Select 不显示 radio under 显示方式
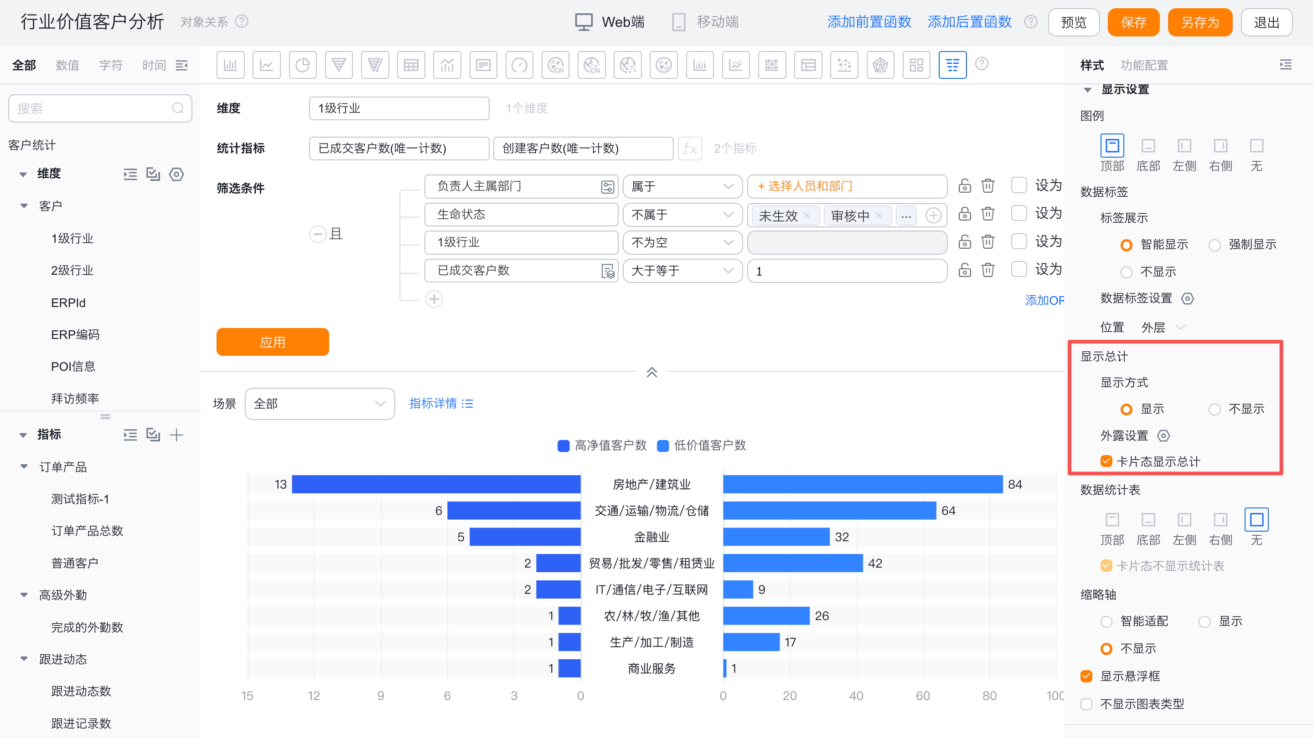This screenshot has height=738, width=1313. (x=1215, y=409)
